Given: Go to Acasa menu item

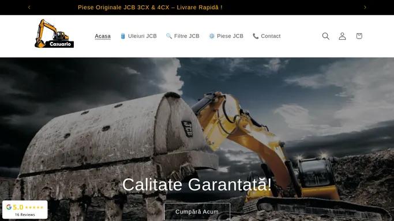Looking at the screenshot, I should click(x=103, y=36).
